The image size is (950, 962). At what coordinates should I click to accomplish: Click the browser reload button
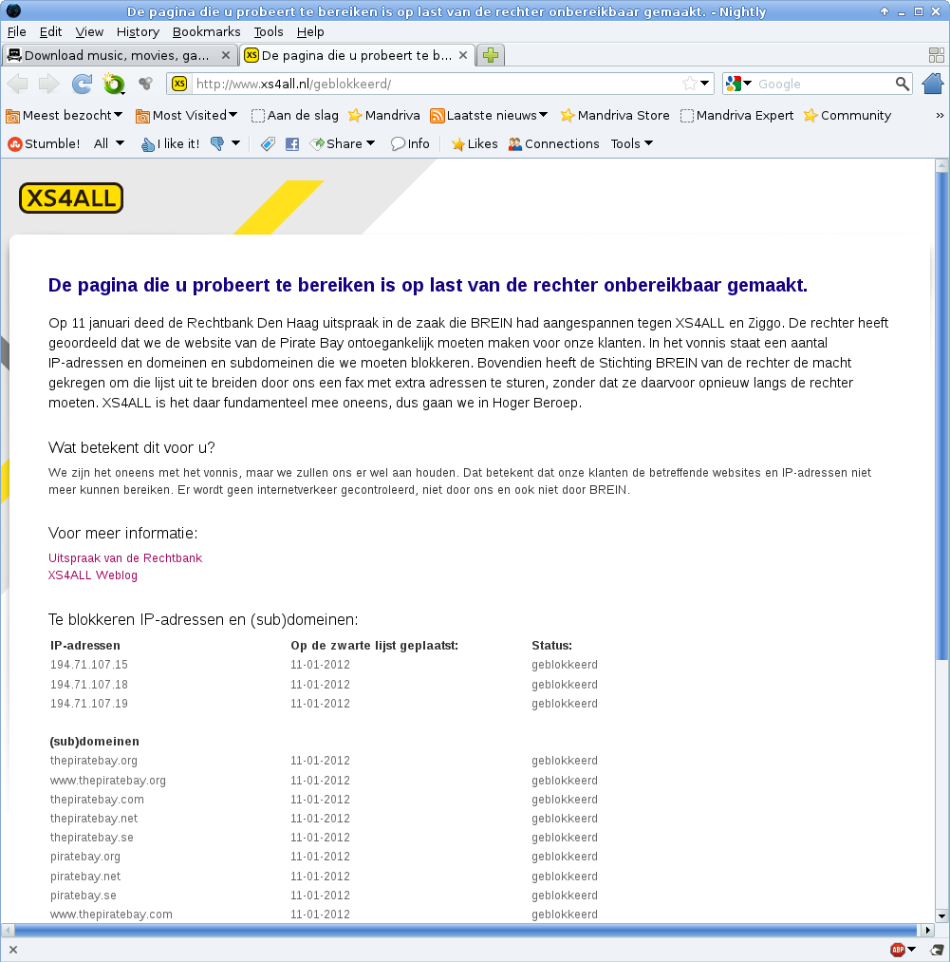tap(82, 84)
